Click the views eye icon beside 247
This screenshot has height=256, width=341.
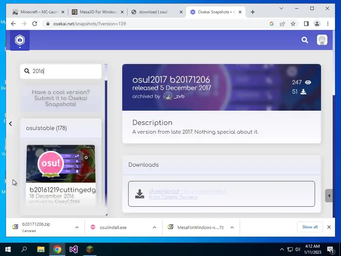308,82
